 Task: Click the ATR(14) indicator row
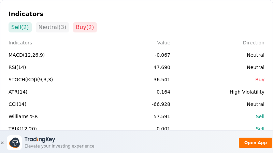tap(136, 92)
